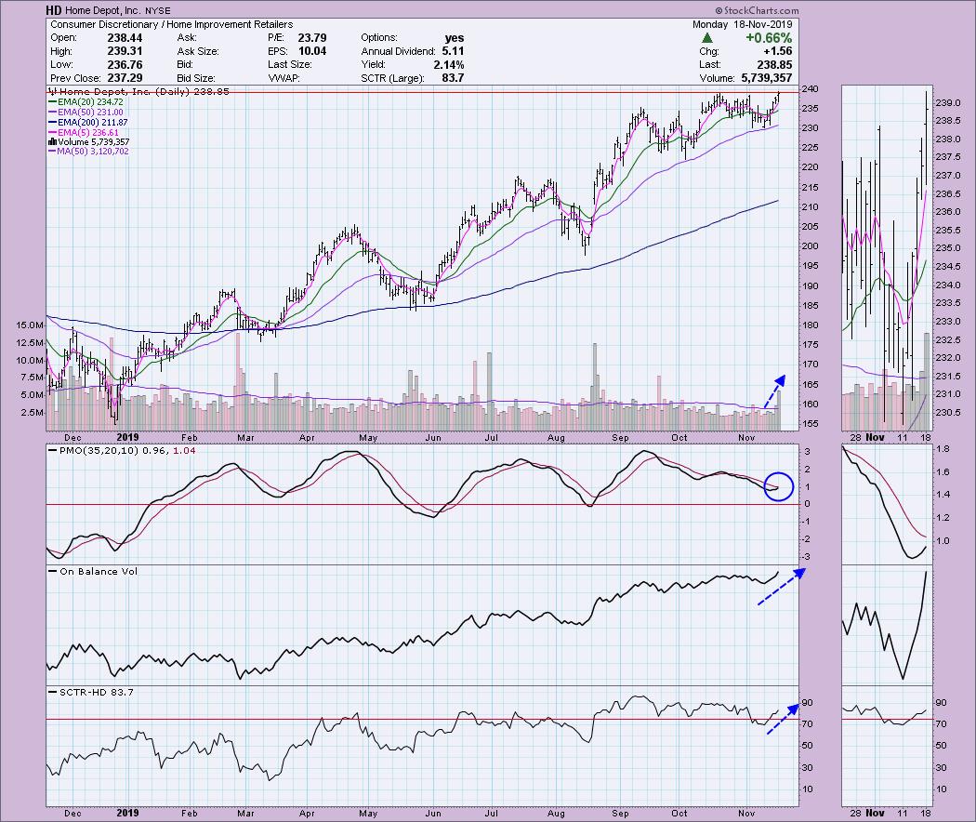
Task: Select the Prev Close value 237.29
Action: [x=125, y=78]
